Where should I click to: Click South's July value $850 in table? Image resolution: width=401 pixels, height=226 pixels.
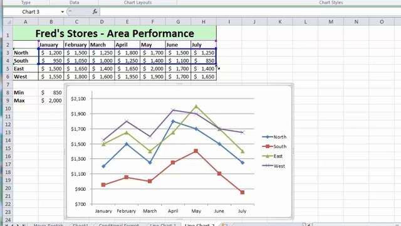click(204, 61)
